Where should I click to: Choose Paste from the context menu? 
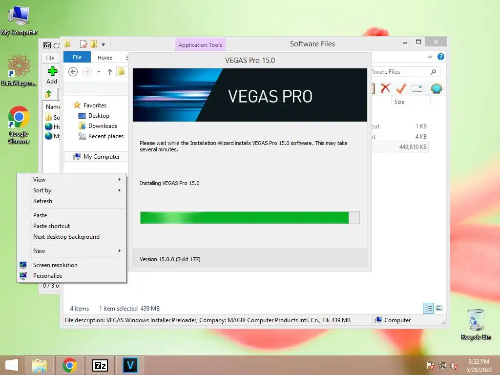click(71, 215)
